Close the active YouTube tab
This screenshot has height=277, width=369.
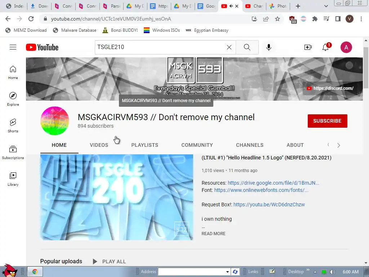point(237,6)
